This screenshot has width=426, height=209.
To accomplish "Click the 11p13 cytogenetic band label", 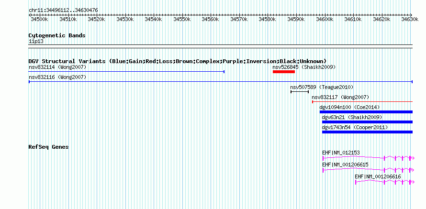I will pyautogui.click(x=36, y=42).
